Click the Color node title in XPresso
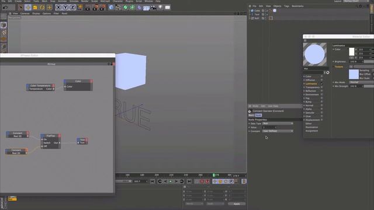This screenshot has width=374, height=210. 78,81
